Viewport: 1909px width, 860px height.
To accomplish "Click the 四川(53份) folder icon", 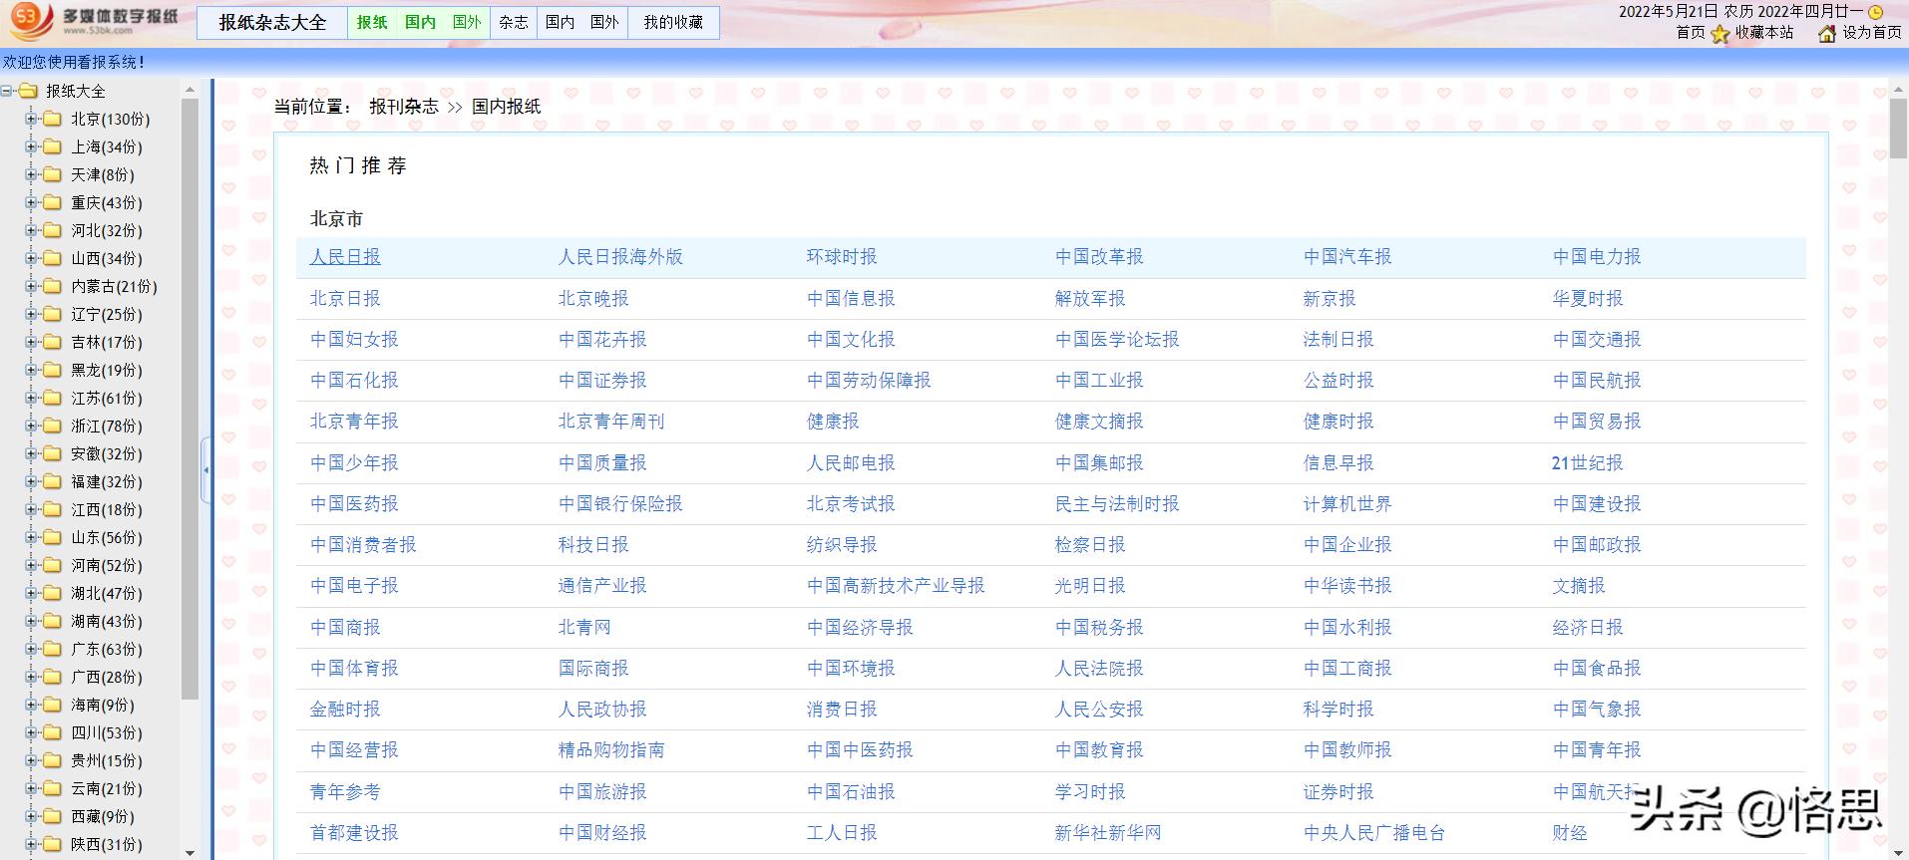I will point(52,733).
